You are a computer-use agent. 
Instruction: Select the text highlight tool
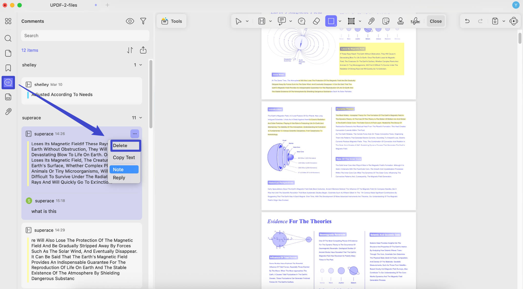coord(261,21)
